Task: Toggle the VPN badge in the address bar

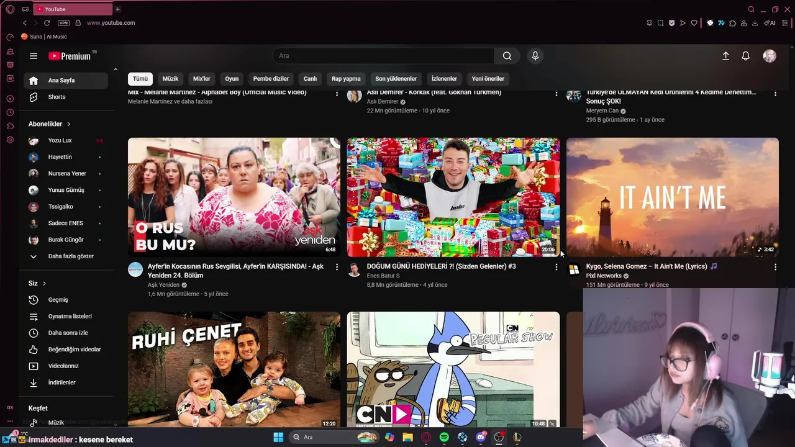Action: click(x=63, y=23)
